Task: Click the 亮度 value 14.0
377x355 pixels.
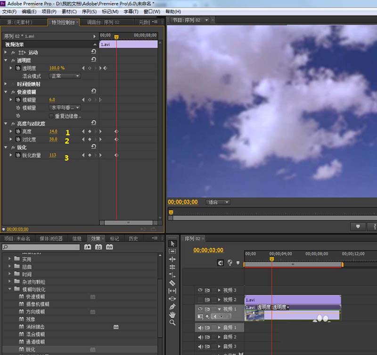Action: click(x=53, y=132)
